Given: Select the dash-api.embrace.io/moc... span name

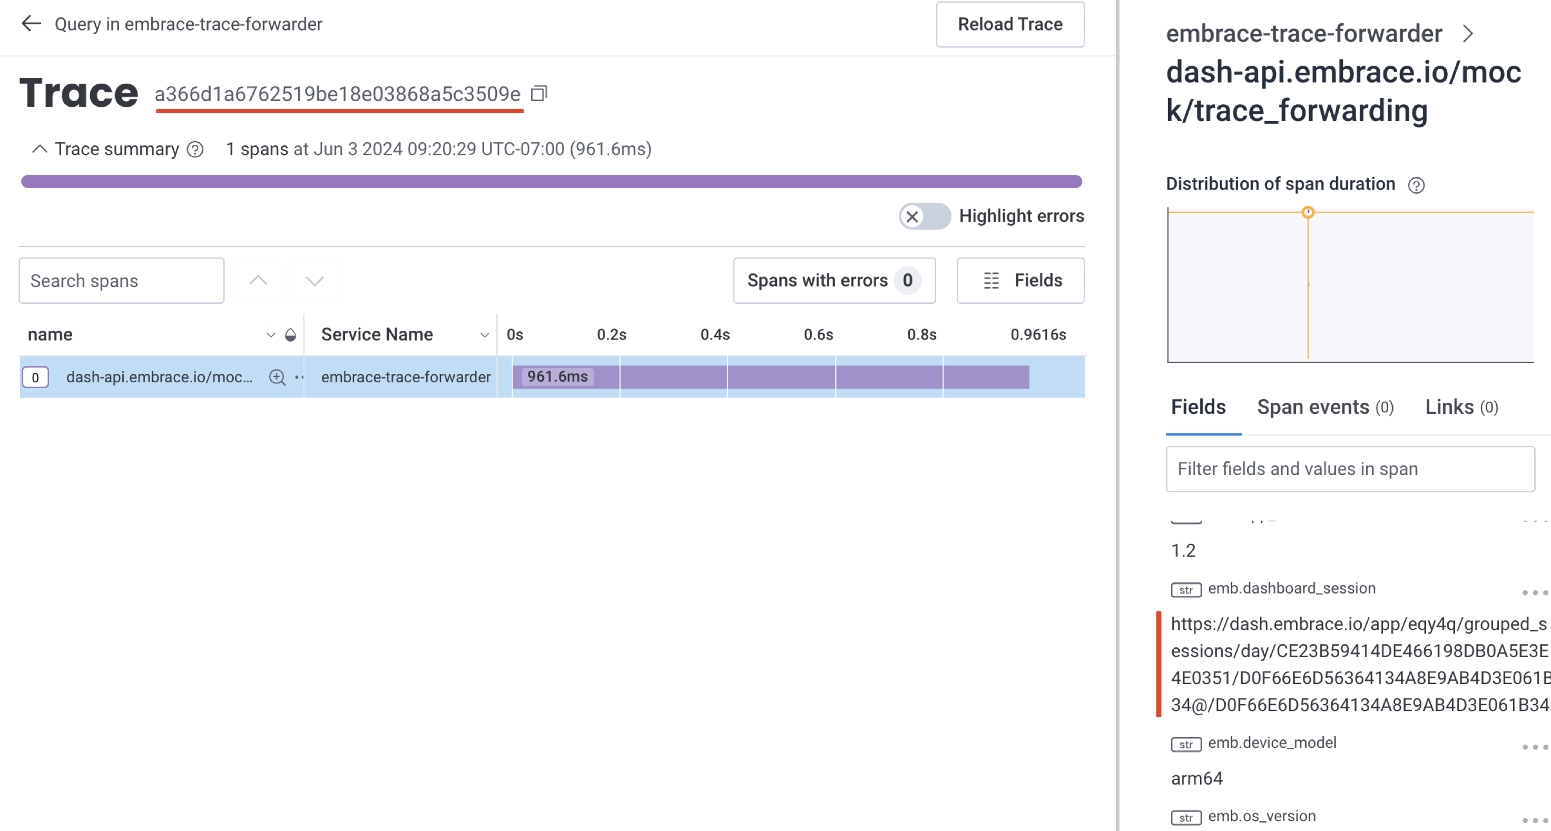Looking at the screenshot, I should [x=159, y=377].
